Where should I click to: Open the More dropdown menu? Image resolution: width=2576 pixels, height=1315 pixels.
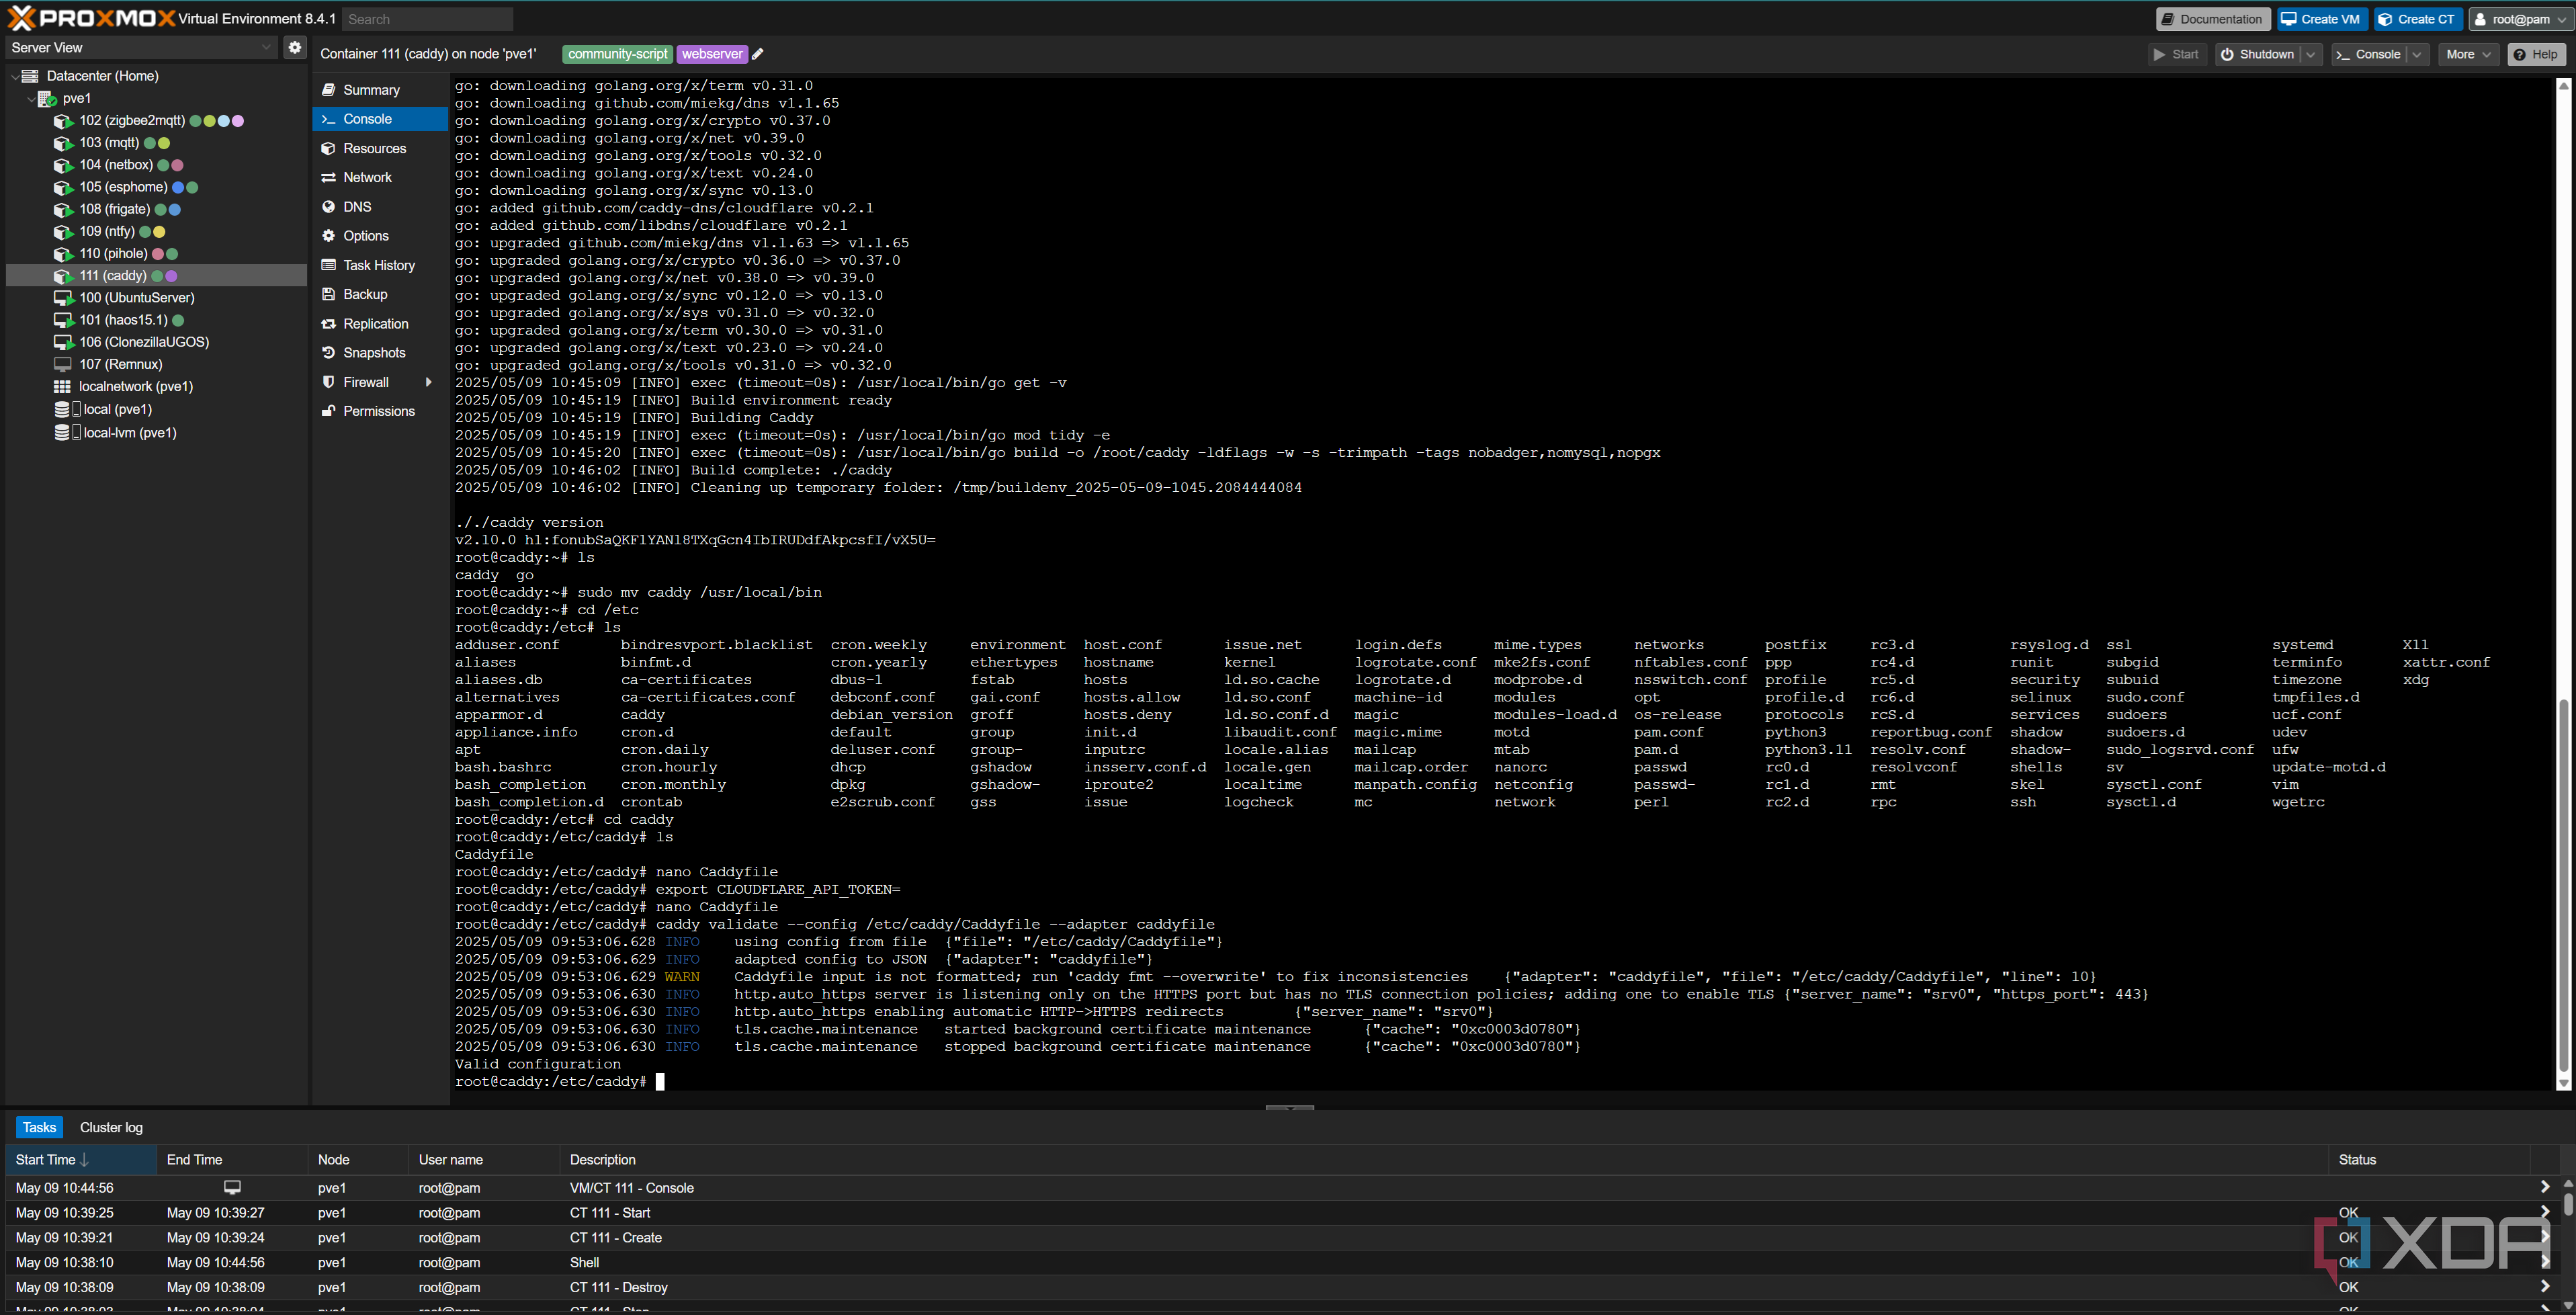(2467, 54)
